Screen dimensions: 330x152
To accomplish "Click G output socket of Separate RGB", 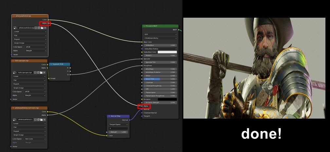I will coord(70,71).
